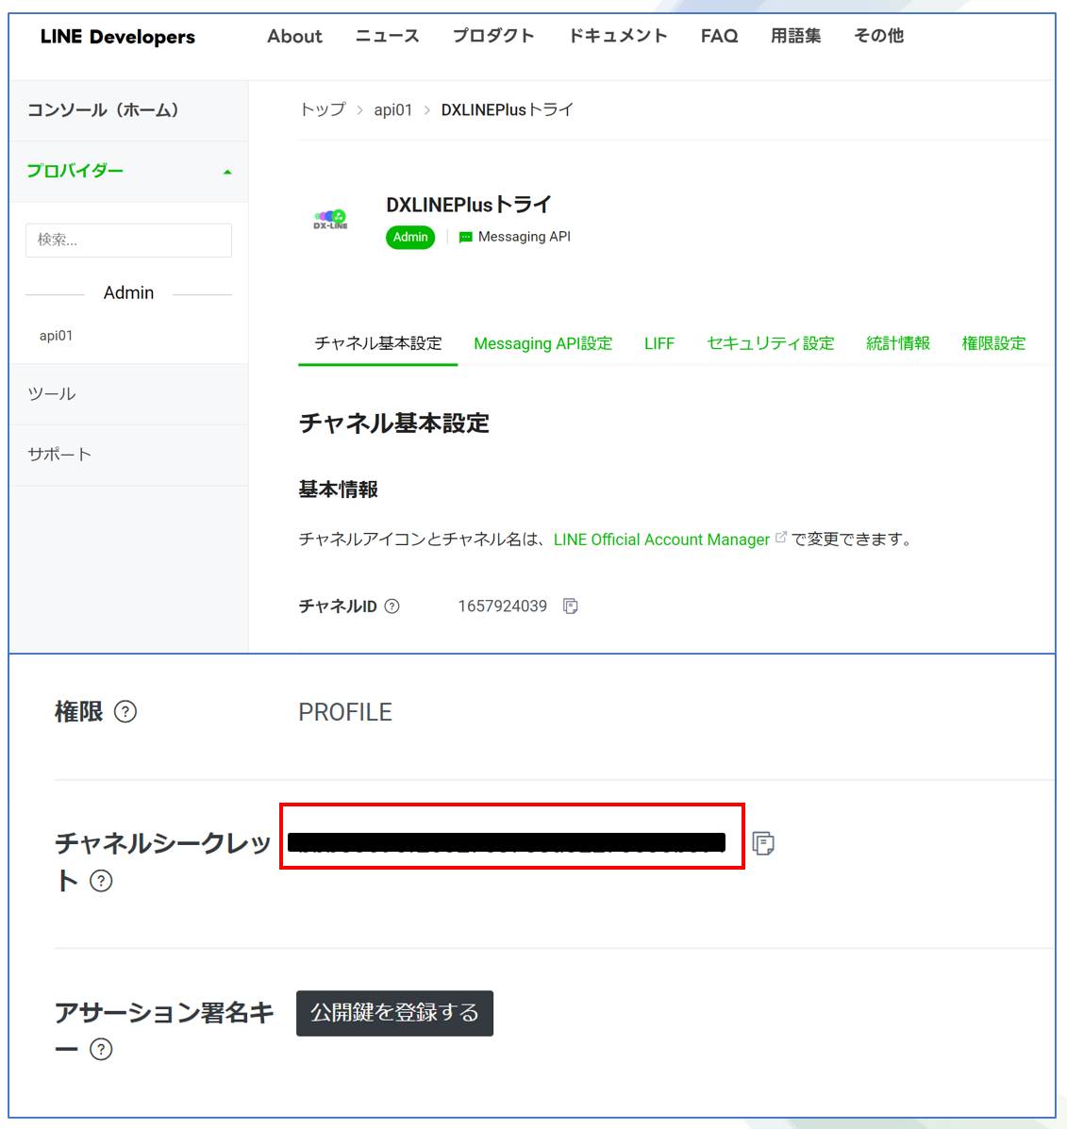
Task: Collapse the プロバイダー sidebar section
Action: tap(227, 172)
